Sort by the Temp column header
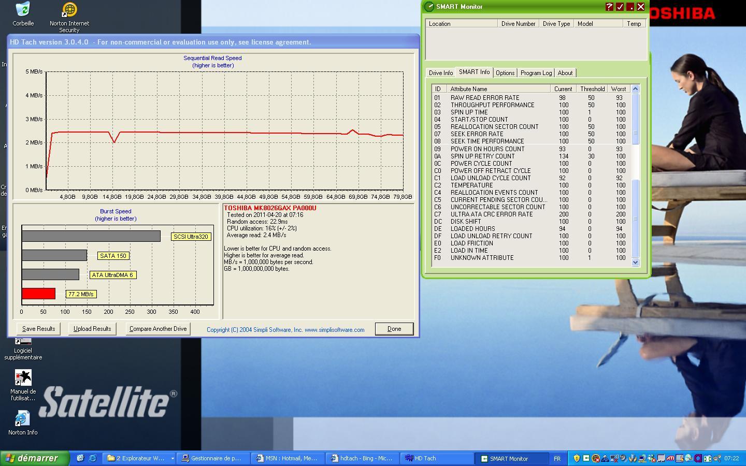The image size is (746, 466). point(635,24)
